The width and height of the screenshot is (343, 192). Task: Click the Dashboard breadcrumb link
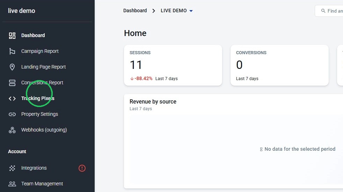click(135, 10)
